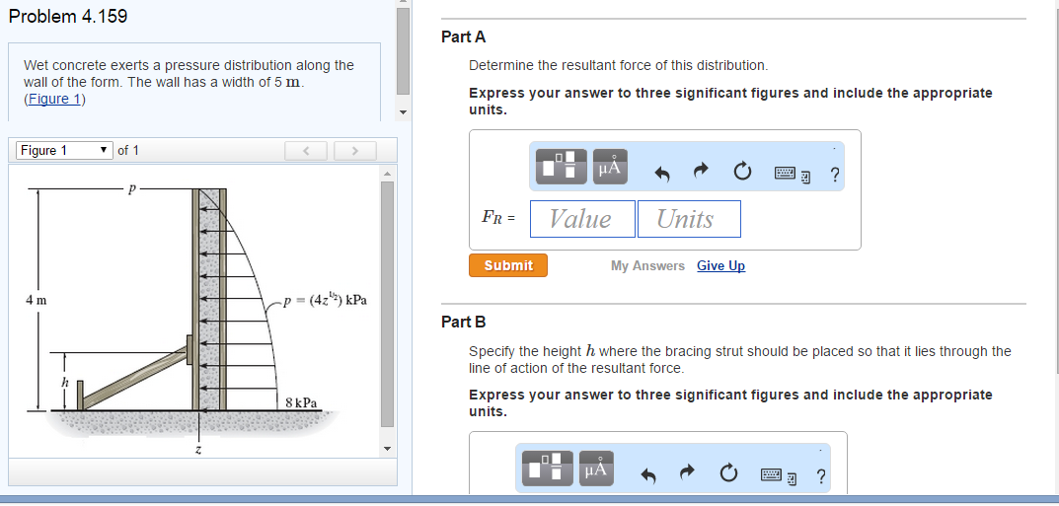Reset the Part A answer field

click(x=741, y=174)
